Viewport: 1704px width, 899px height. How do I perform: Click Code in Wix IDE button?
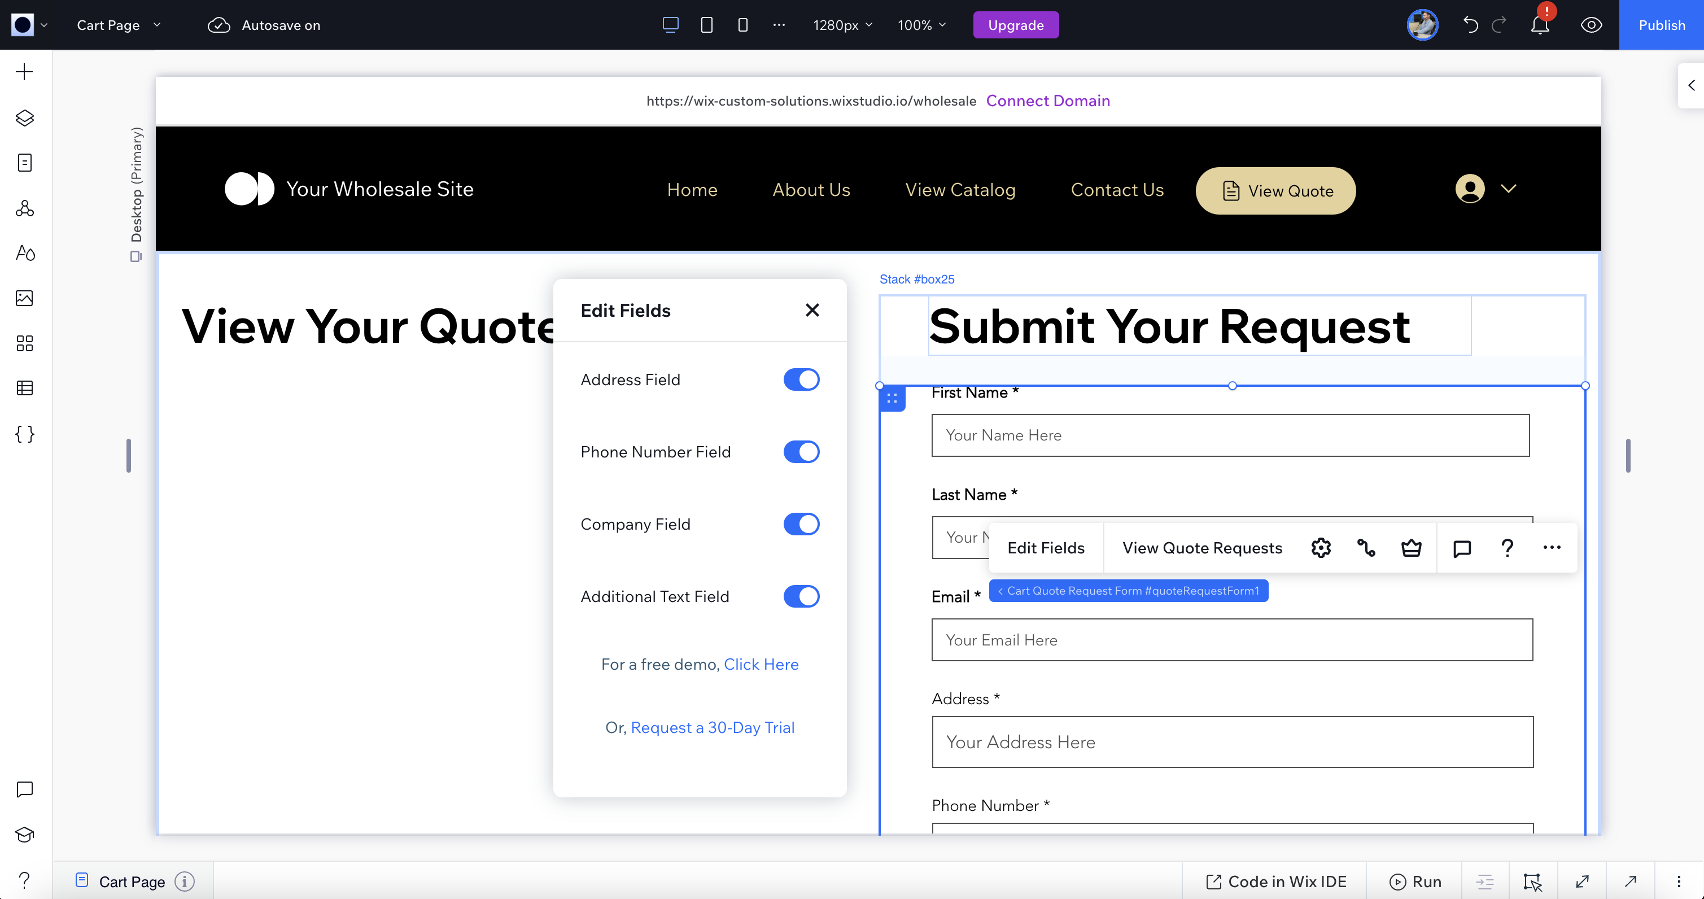pyautogui.click(x=1276, y=882)
